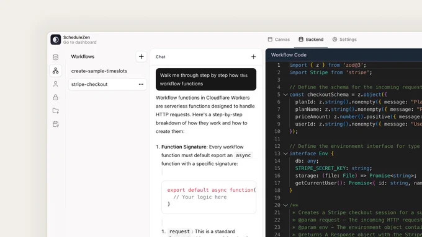Switch to the Backend tab
422x237 pixels.
tap(311, 40)
